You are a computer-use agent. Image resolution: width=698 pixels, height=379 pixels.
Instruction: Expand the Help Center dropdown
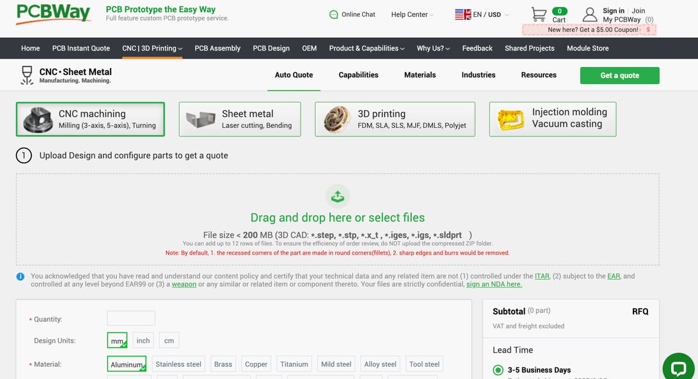click(x=412, y=15)
